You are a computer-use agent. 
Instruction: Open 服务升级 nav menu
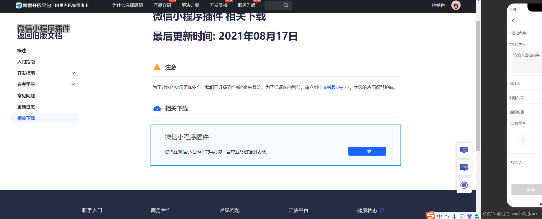(x=247, y=5)
